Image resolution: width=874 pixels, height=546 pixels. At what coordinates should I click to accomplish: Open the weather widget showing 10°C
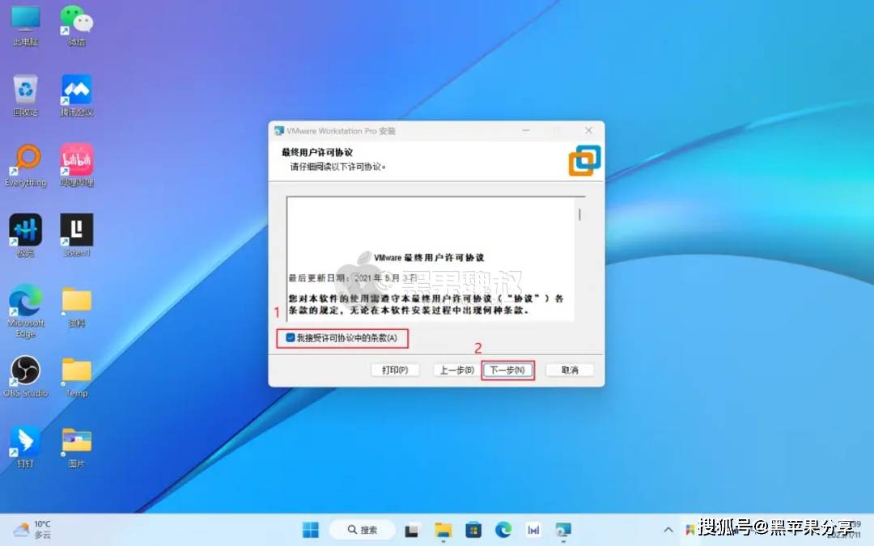click(32, 529)
